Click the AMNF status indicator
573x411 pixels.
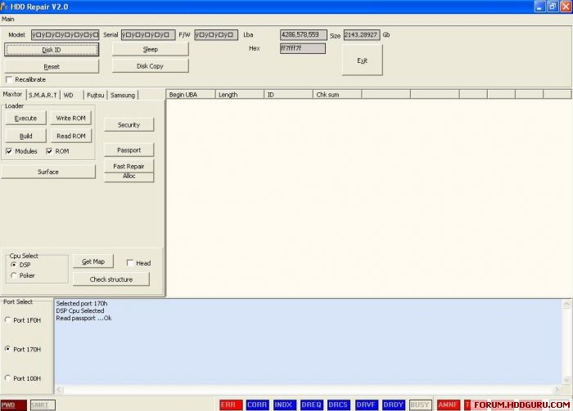[x=449, y=404]
